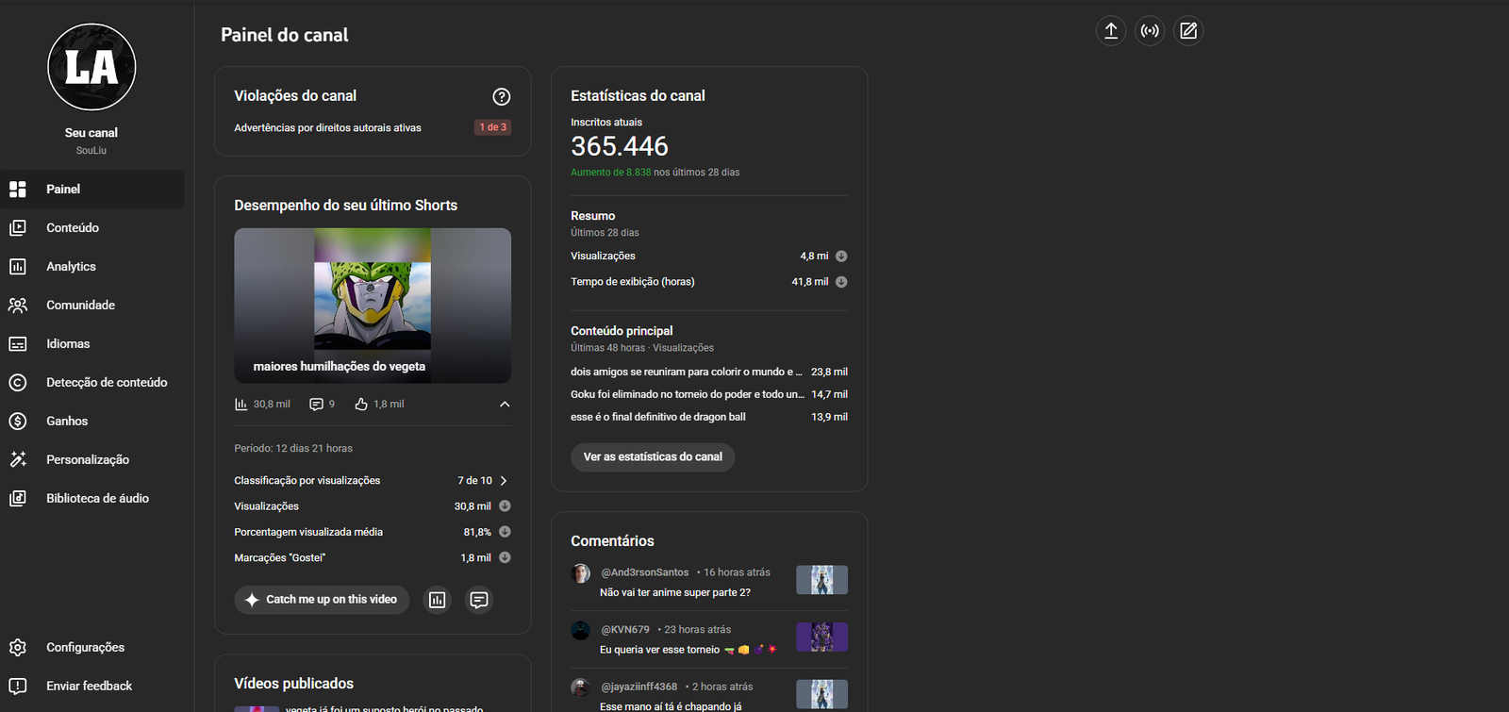Go to Analytics in the sidebar
Image resolution: width=1509 pixels, height=712 pixels.
pyautogui.click(x=92, y=267)
